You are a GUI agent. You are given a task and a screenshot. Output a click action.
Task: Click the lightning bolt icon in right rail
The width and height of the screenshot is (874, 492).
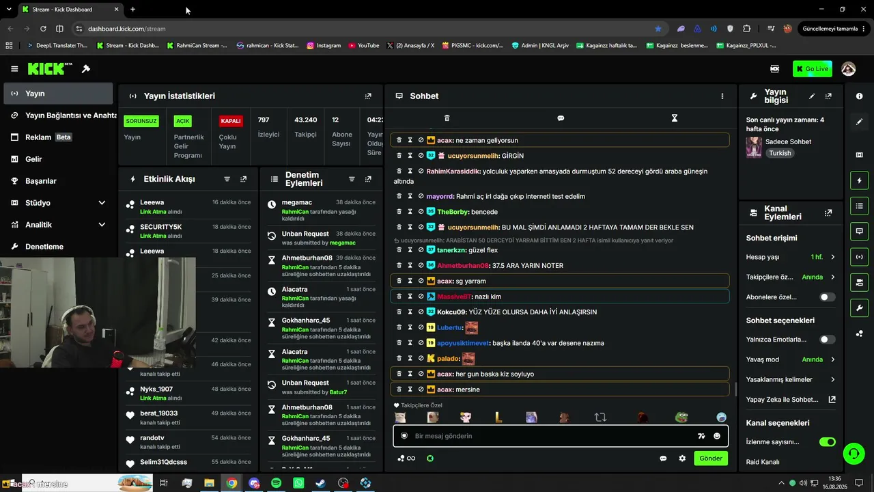[x=859, y=180]
